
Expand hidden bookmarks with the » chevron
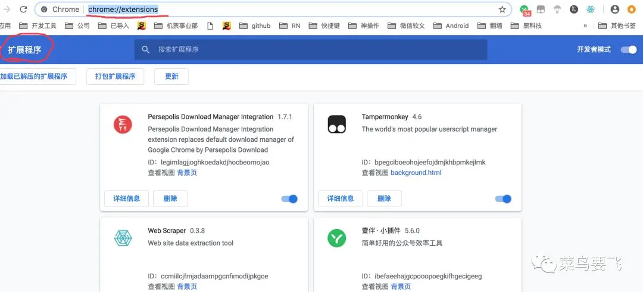point(585,26)
